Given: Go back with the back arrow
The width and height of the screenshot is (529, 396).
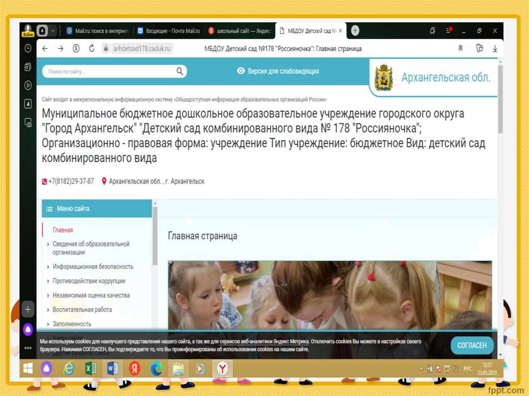Looking at the screenshot, I should tap(45, 49).
